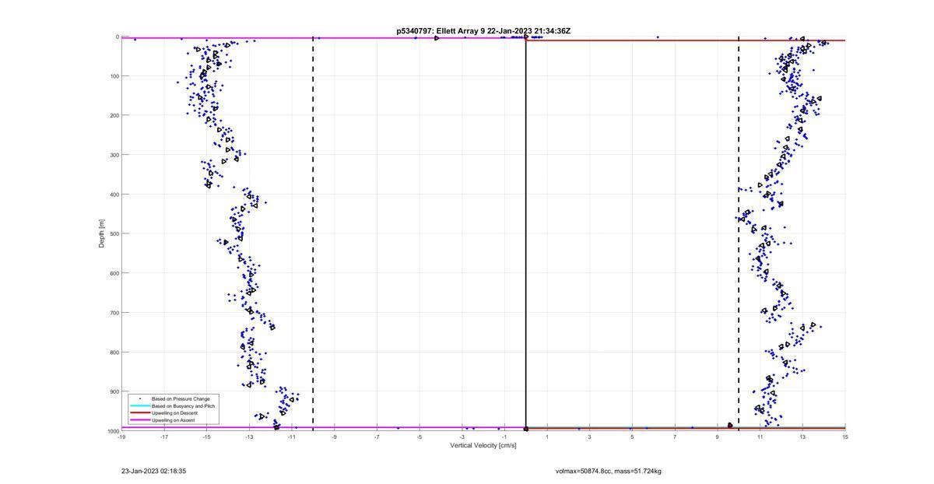Screen dimensions: 934x484
Task: Click the velocity tick label '-19'
Action: (x=121, y=437)
